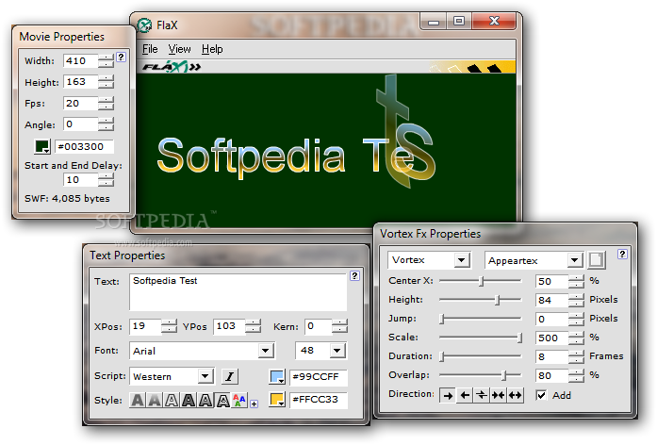The width and height of the screenshot is (657, 445).
Task: Open the Appeartex preset dropdown
Action: (575, 260)
